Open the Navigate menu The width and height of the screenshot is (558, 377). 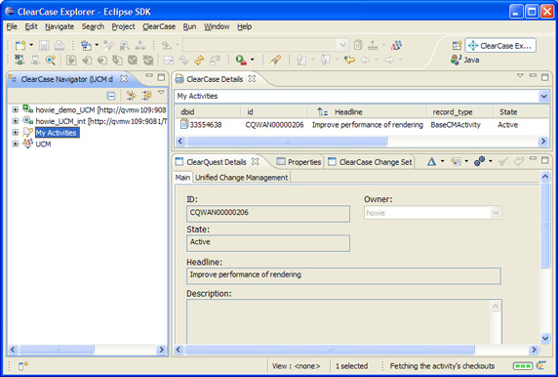point(60,26)
